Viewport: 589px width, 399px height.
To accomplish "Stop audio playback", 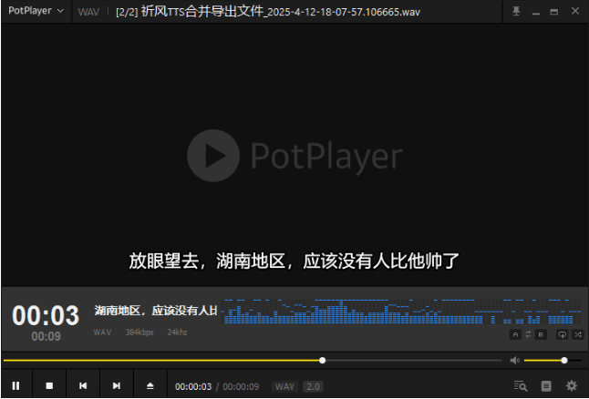I will tap(49, 386).
